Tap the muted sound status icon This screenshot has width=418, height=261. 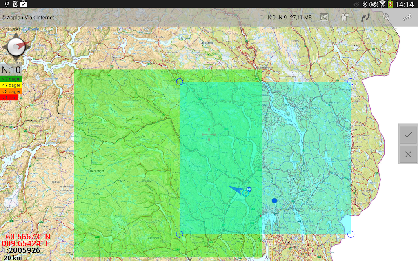point(374,4)
